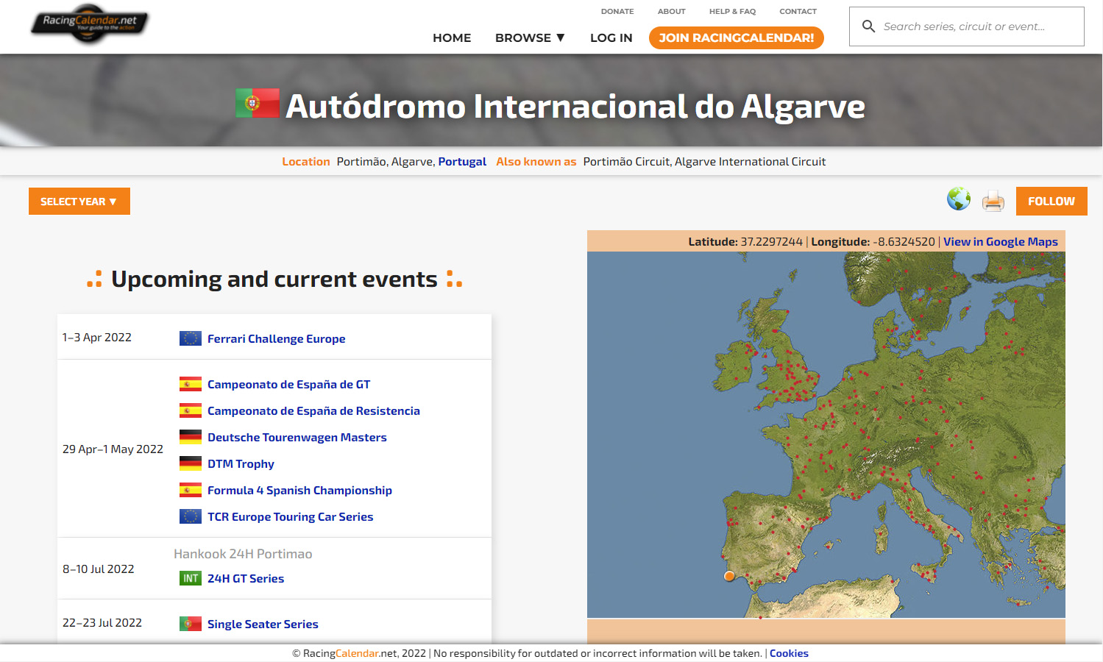Click the Portugal flag beside circuit title
The width and height of the screenshot is (1103, 662).
pyautogui.click(x=257, y=103)
